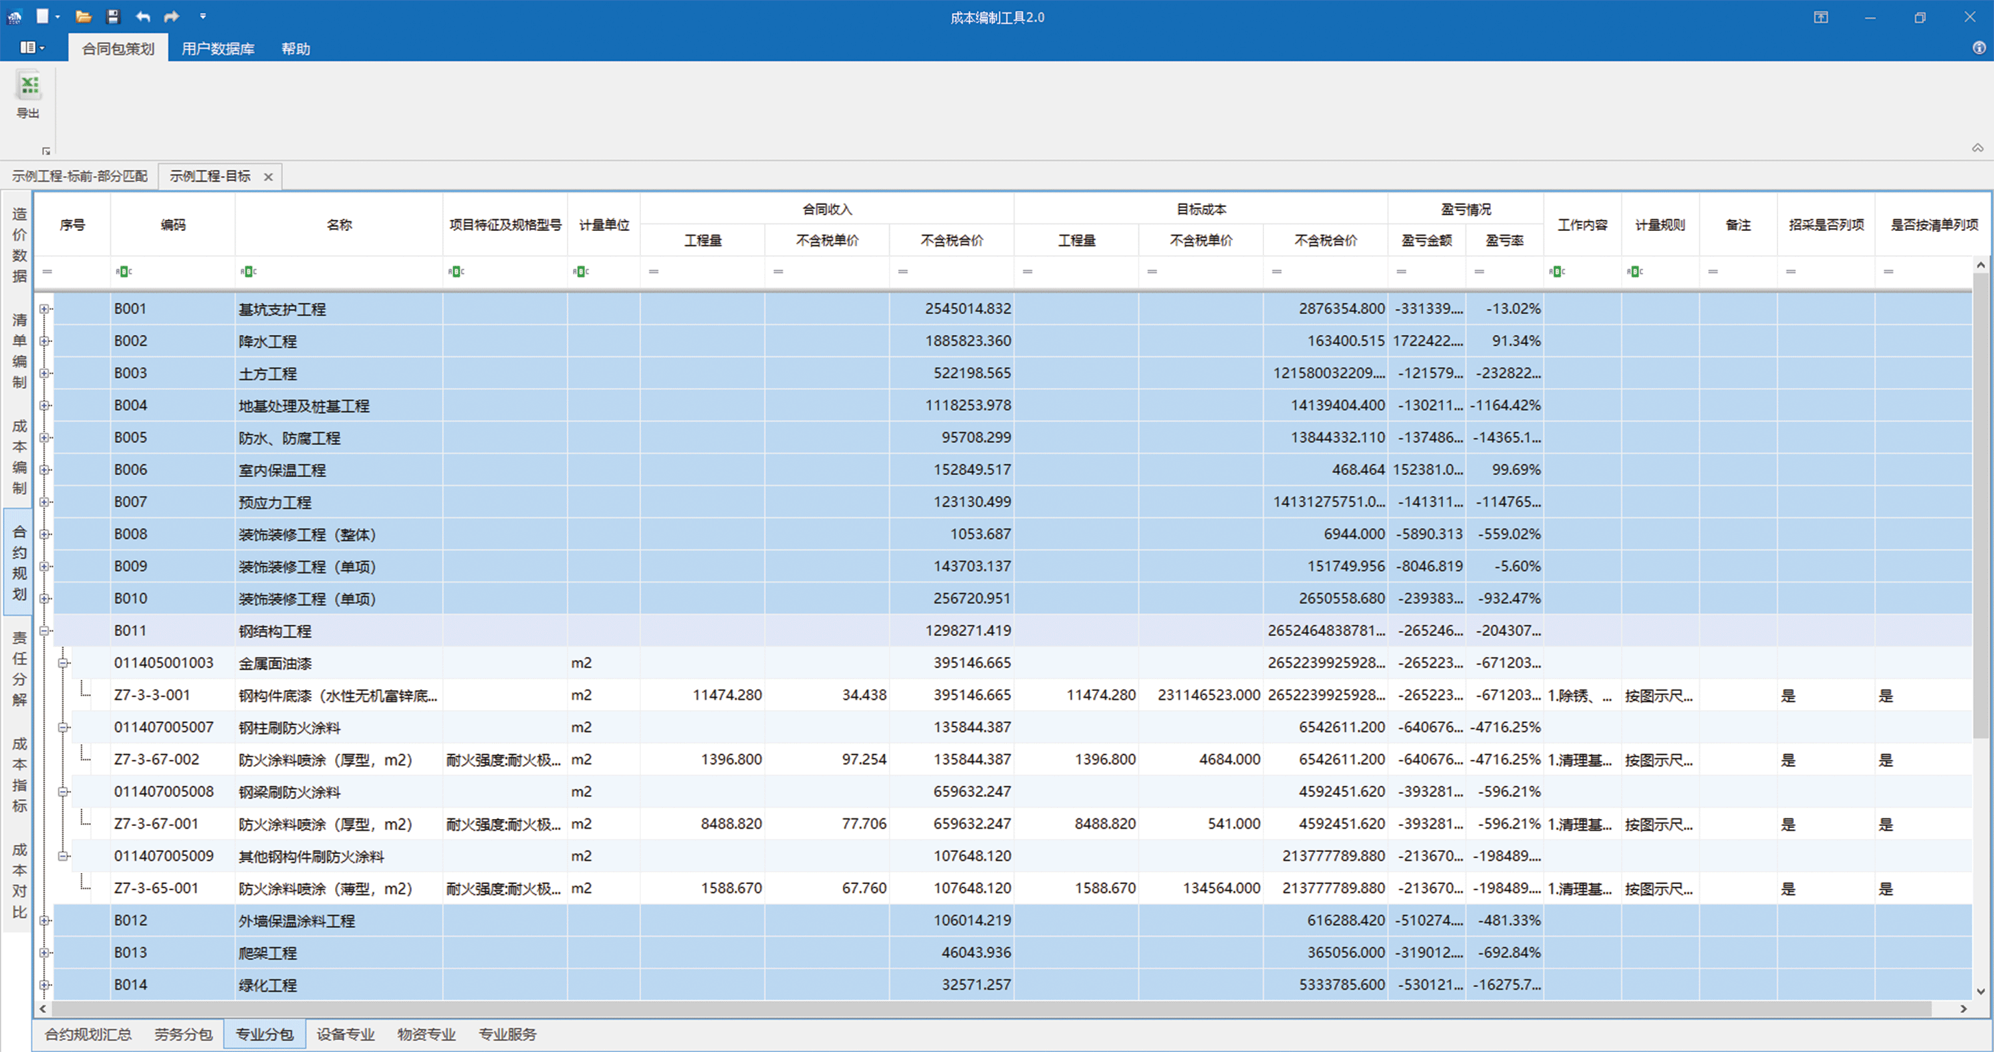
Task: Open 成本编制 in the side navigation
Action: [19, 456]
